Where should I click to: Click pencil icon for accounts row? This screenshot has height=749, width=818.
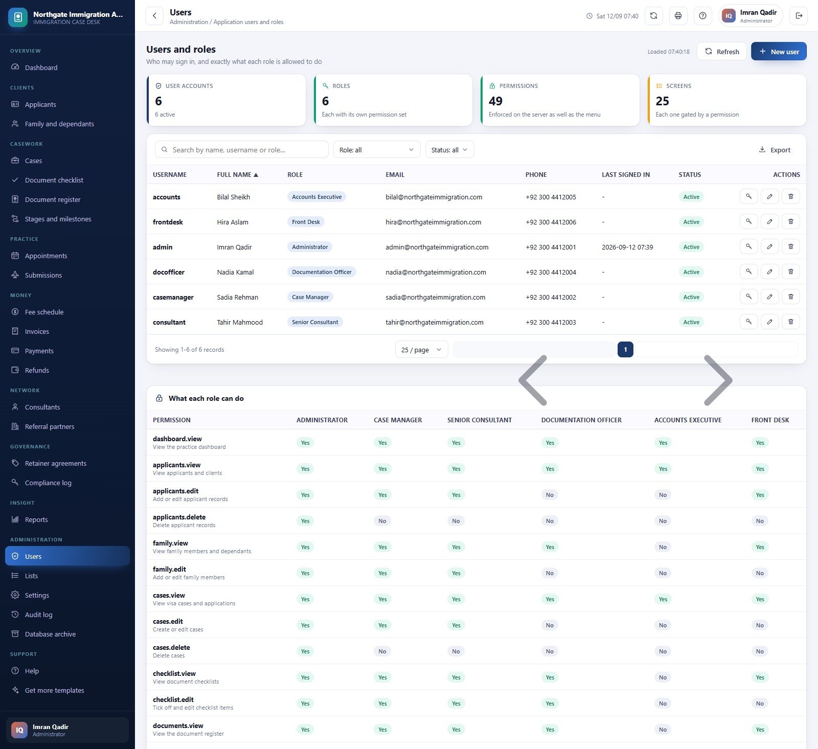769,196
